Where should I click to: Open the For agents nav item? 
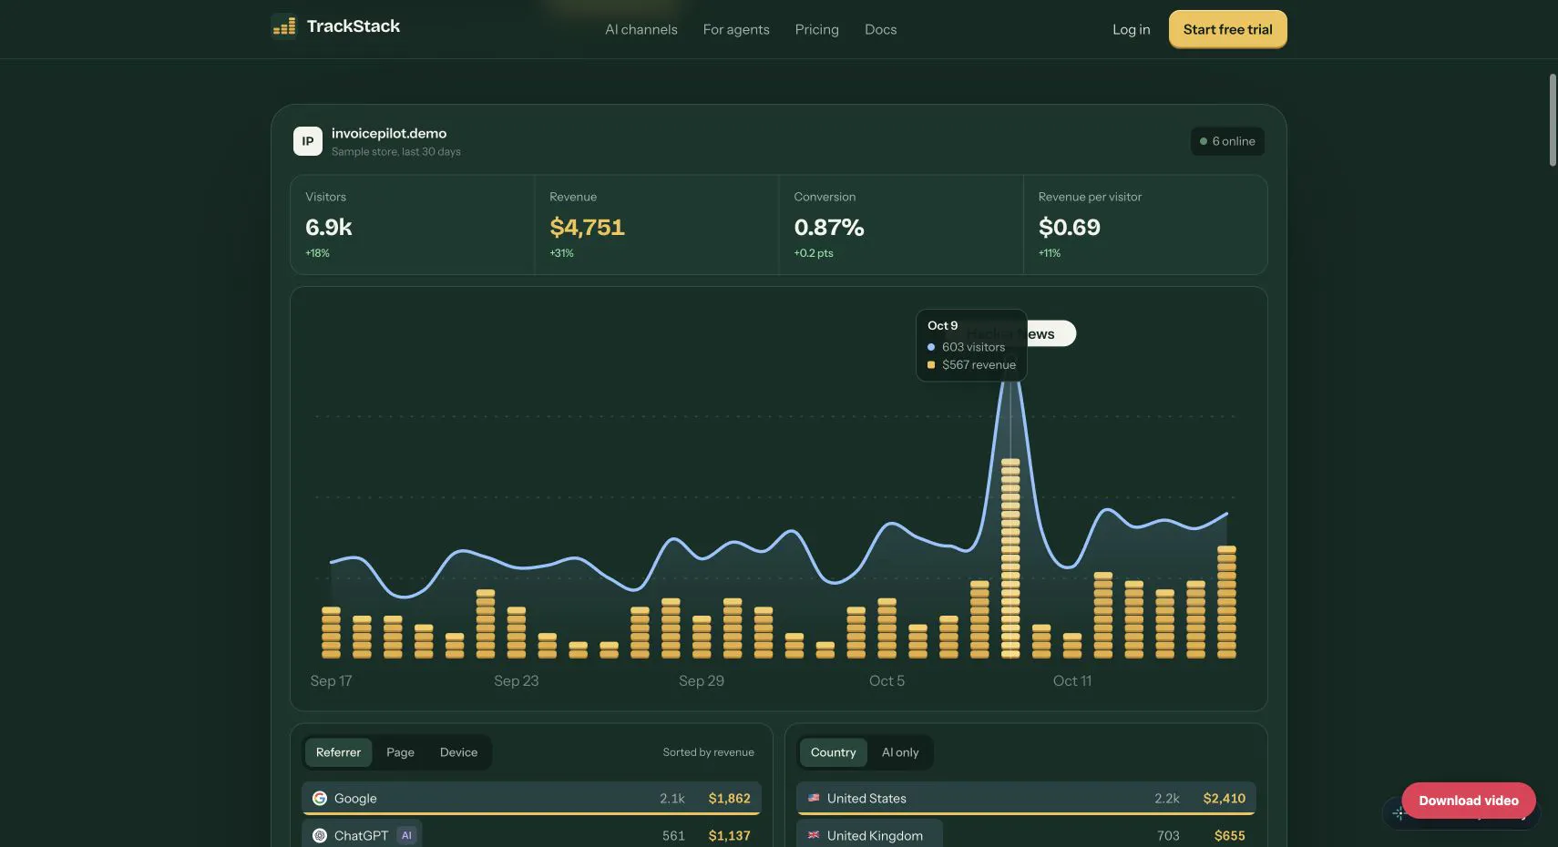click(736, 29)
